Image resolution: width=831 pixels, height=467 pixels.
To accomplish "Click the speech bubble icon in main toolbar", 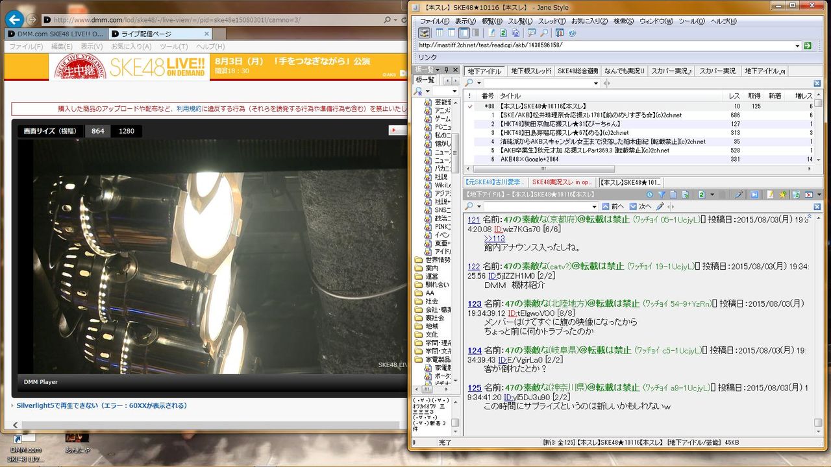I will click(532, 32).
